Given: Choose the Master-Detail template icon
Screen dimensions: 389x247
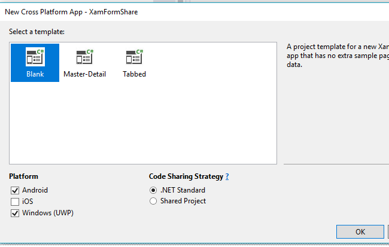Looking at the screenshot, I should coord(84,57).
